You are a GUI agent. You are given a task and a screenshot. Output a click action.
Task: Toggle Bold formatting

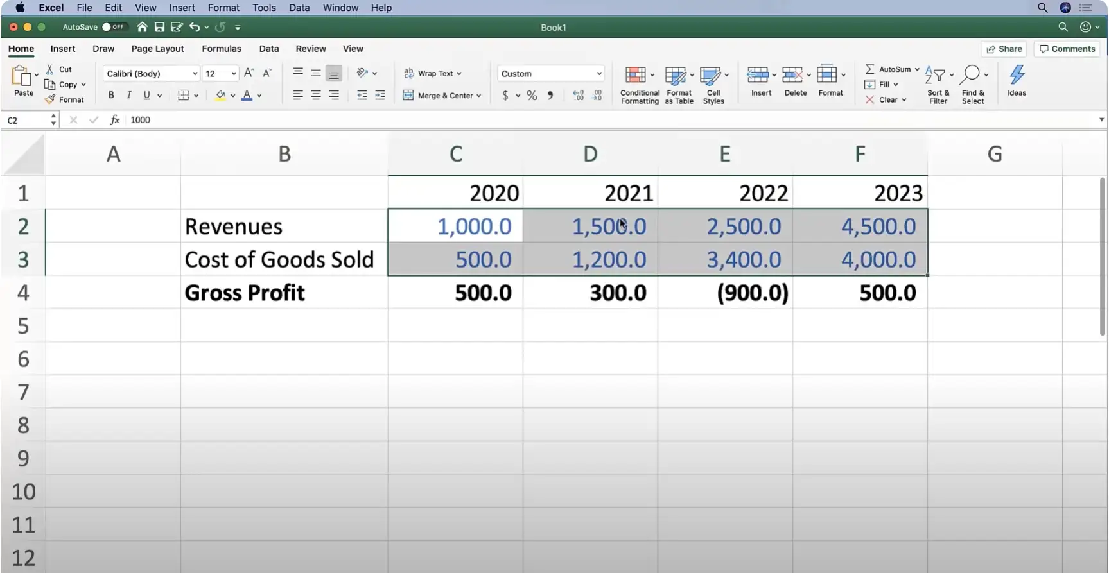(111, 95)
